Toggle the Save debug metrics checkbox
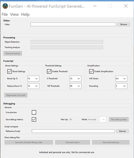The height and width of the screenshot is (158, 134). (x=34, y=119)
